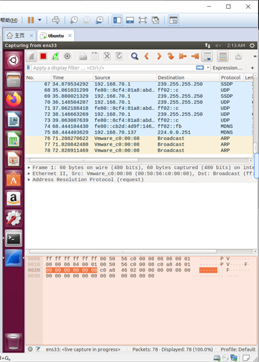
Task: Switch to the Ubuntu VM tab
Action: click(56, 36)
